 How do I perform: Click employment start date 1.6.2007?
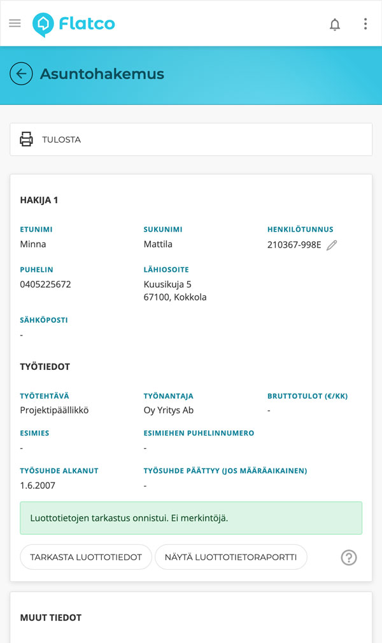(38, 485)
